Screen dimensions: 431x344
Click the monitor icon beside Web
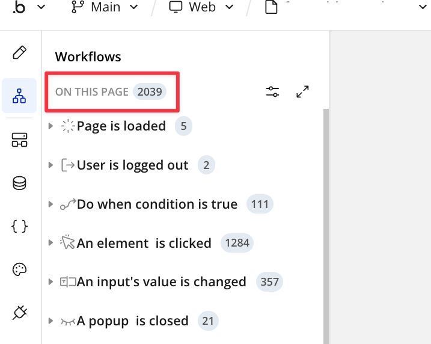click(176, 7)
